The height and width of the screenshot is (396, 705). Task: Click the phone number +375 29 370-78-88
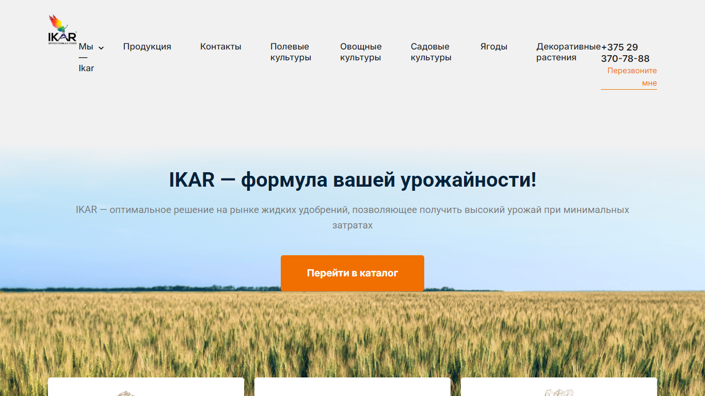625,53
